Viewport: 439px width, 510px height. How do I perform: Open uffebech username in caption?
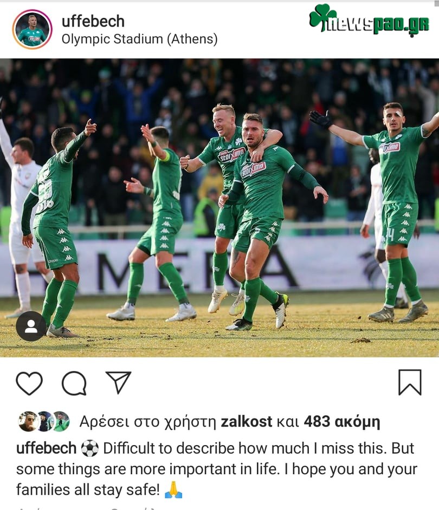46,448
